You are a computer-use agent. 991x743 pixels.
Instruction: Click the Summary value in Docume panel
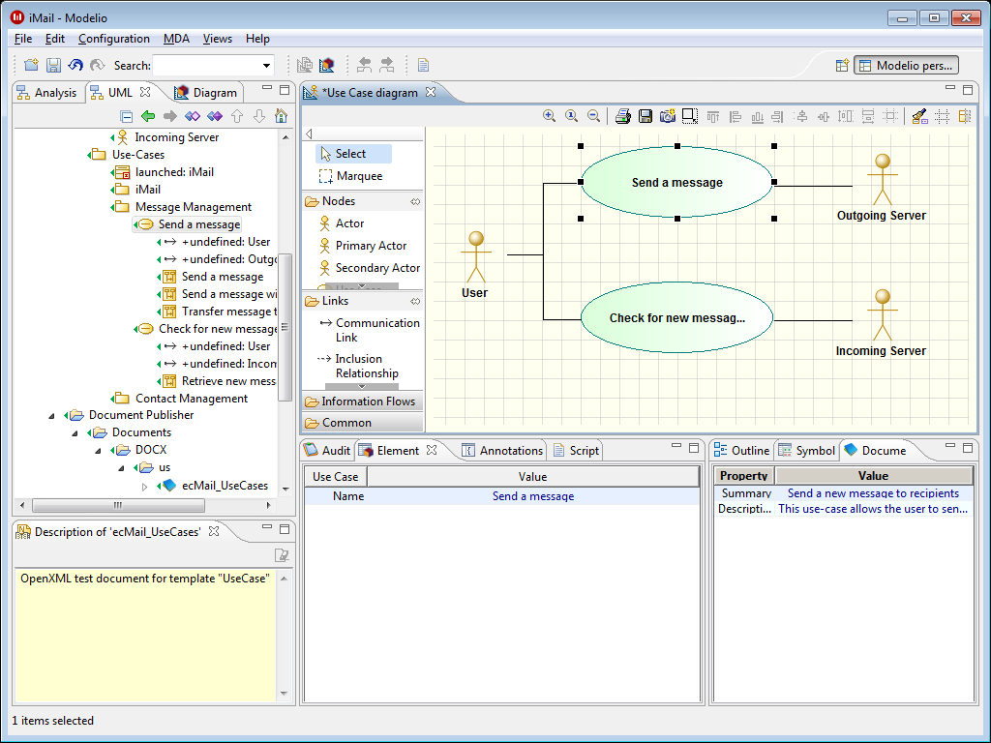coord(873,493)
